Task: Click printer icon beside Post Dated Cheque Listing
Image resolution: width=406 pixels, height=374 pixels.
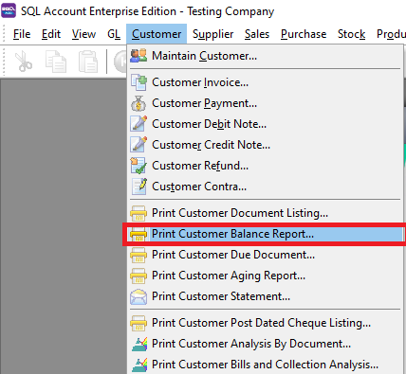Action: click(138, 323)
